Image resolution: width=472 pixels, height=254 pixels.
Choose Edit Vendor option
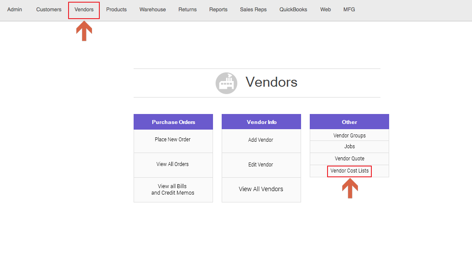point(261,165)
